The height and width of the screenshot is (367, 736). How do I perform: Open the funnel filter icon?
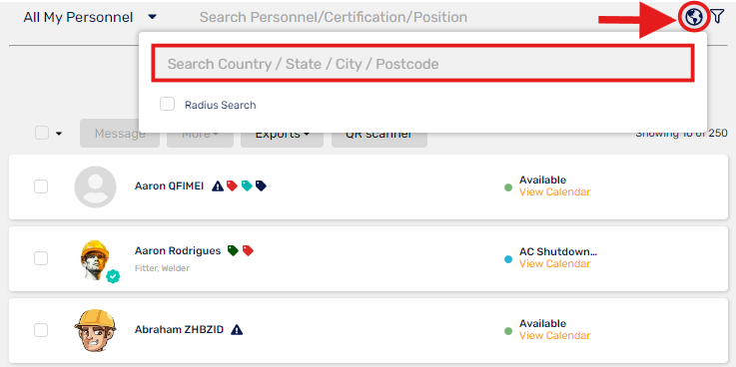(717, 17)
